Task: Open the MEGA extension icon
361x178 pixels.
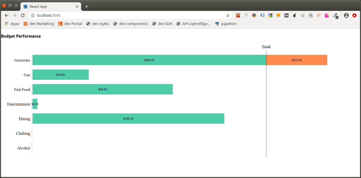Action: point(286,15)
